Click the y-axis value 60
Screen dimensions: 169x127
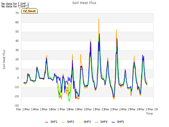coord(17,22)
